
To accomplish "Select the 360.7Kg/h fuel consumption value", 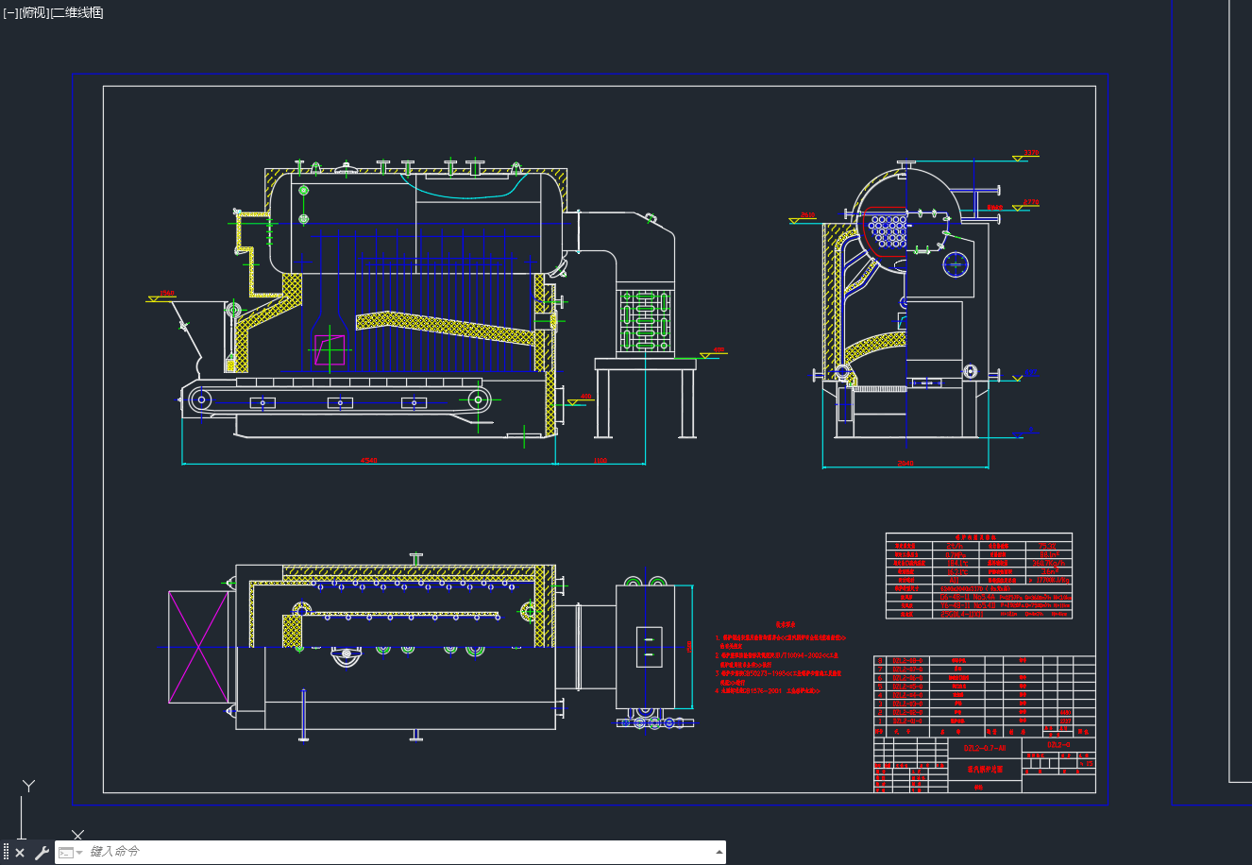I will pyautogui.click(x=1048, y=563).
